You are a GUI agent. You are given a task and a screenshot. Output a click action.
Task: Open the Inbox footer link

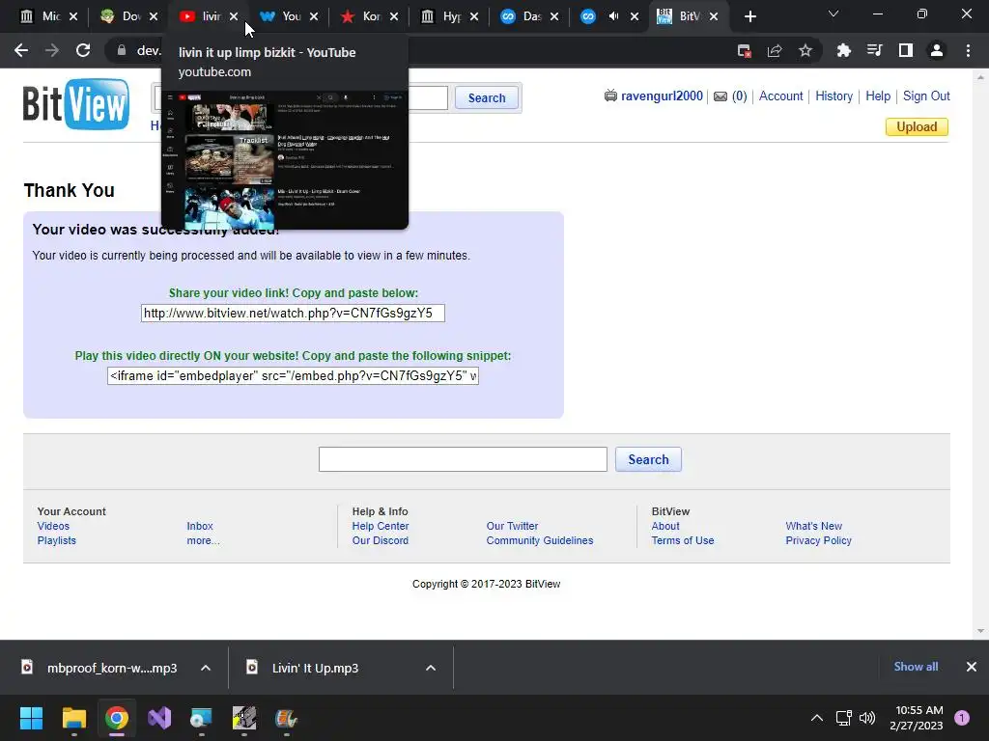coord(200,526)
